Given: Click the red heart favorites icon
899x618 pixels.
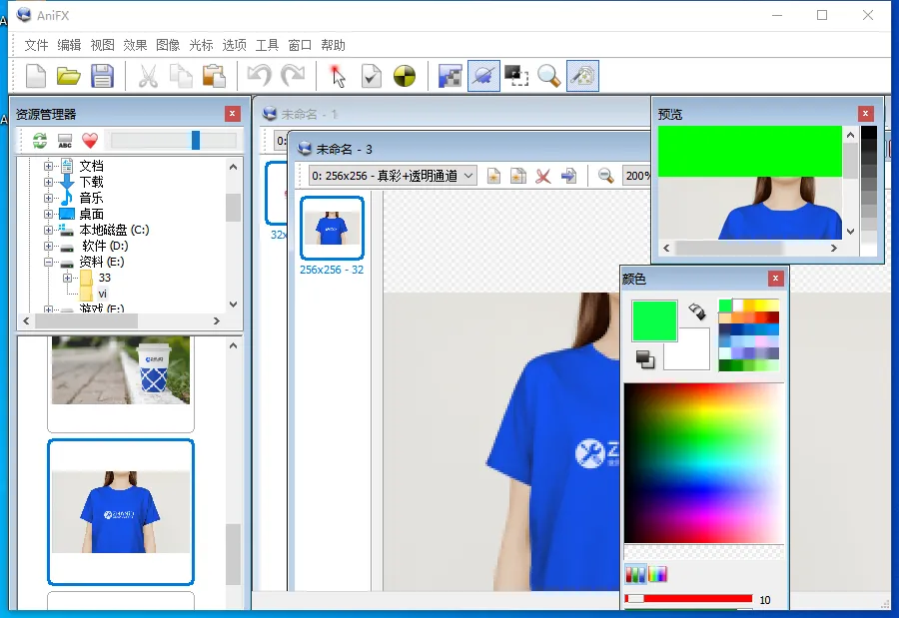Looking at the screenshot, I should (x=90, y=141).
